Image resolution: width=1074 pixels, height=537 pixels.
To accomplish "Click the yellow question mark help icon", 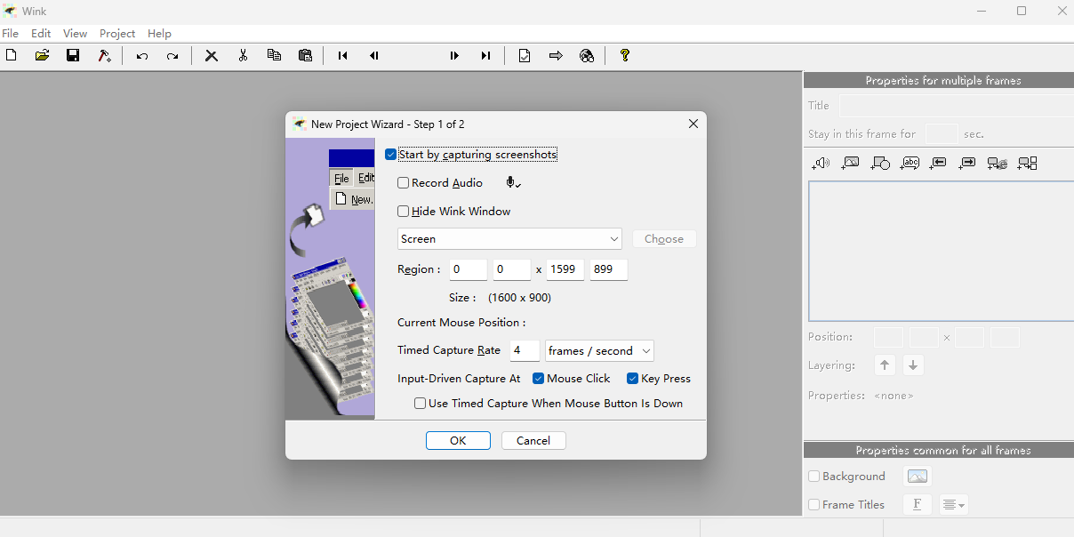I will click(x=625, y=56).
